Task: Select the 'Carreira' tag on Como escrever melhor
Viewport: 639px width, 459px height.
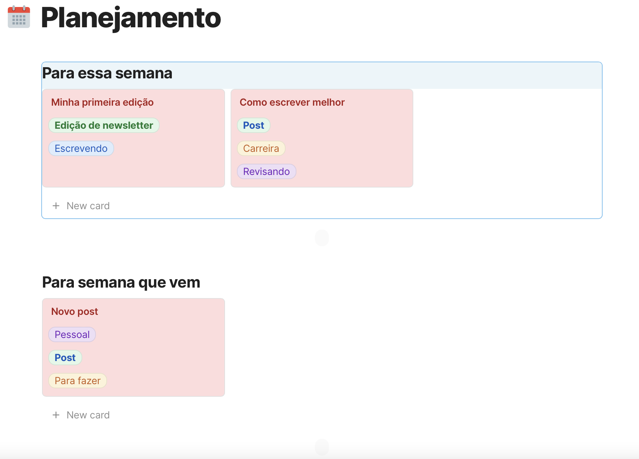Action: point(261,148)
